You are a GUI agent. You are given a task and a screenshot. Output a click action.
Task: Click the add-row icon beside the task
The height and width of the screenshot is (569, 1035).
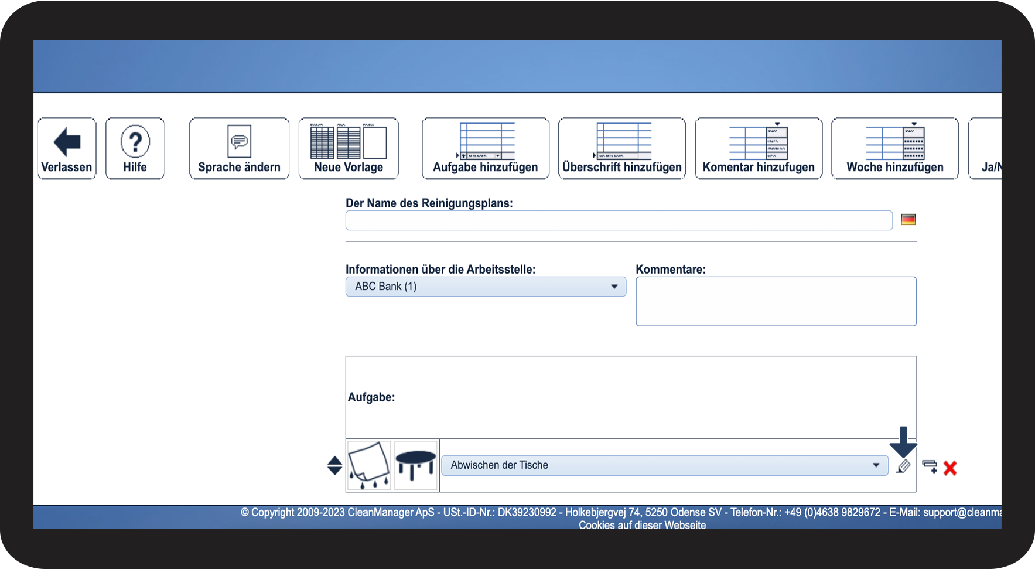click(930, 466)
